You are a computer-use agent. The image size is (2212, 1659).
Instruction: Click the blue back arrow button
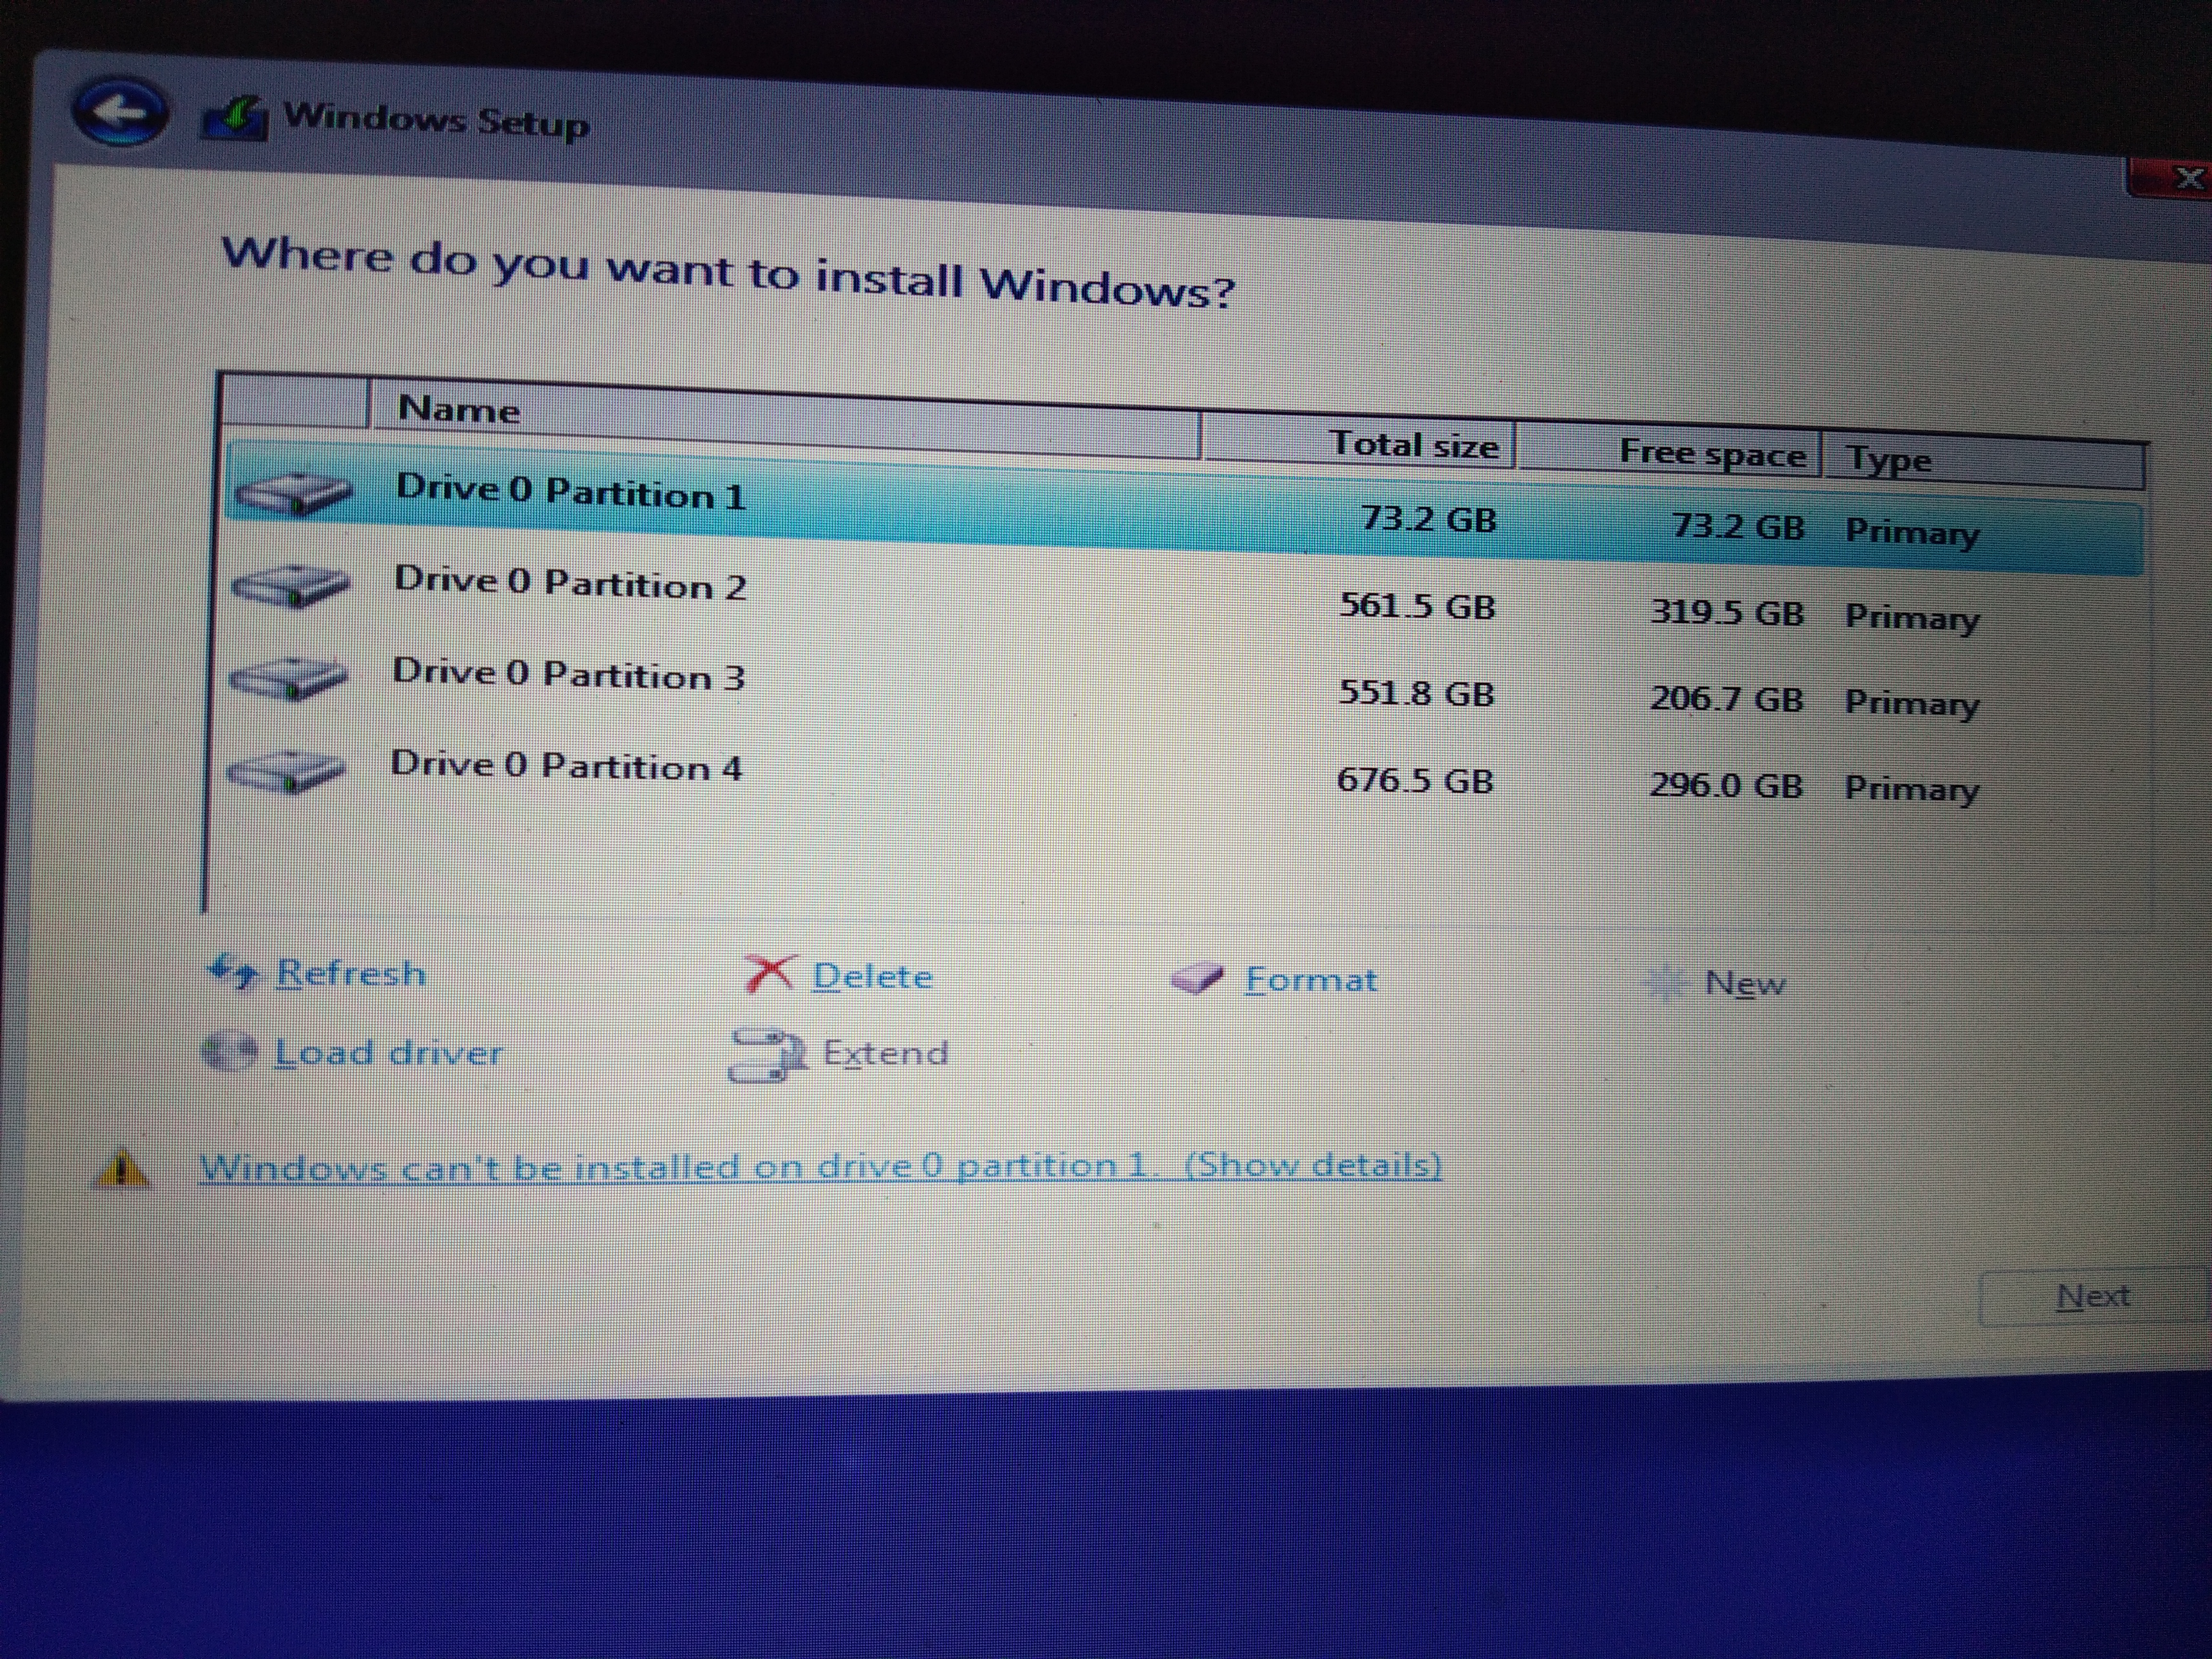[120, 111]
